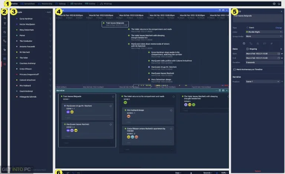The height and width of the screenshot is (174, 285).
Task: Open the Color dropdown showing Murder Night
Action: (x=264, y=32)
